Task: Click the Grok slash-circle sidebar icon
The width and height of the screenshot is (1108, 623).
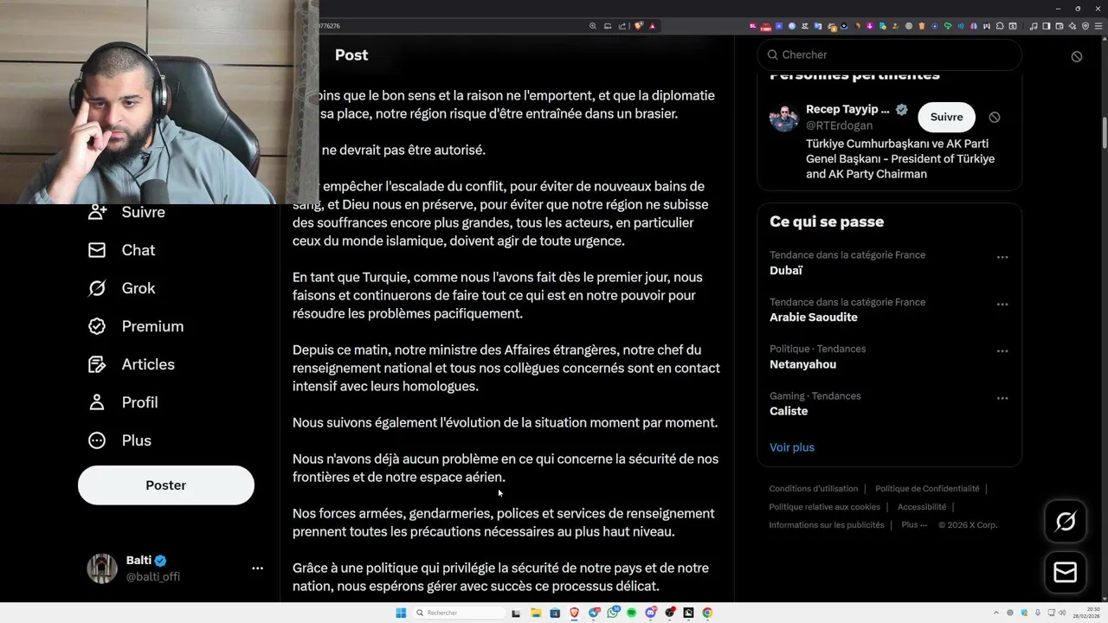Action: pos(97,288)
